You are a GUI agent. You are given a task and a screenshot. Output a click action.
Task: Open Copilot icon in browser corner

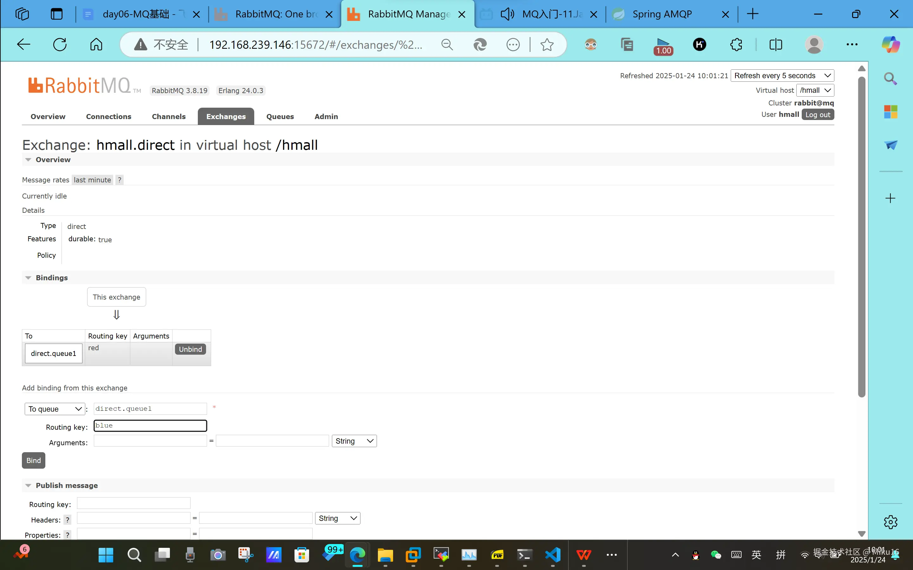[890, 44]
